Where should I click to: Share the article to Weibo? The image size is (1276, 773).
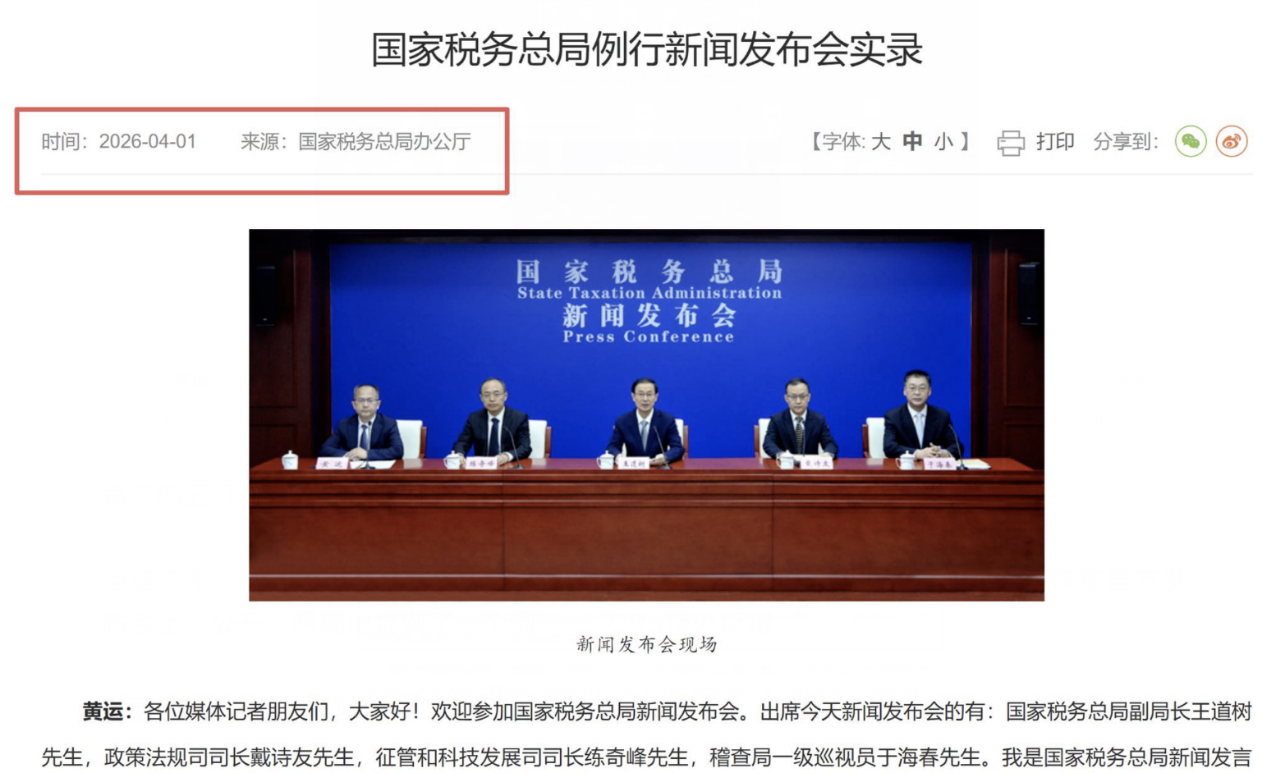1232,141
